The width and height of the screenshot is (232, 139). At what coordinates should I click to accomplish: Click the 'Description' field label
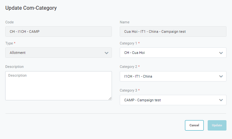(x=15, y=67)
